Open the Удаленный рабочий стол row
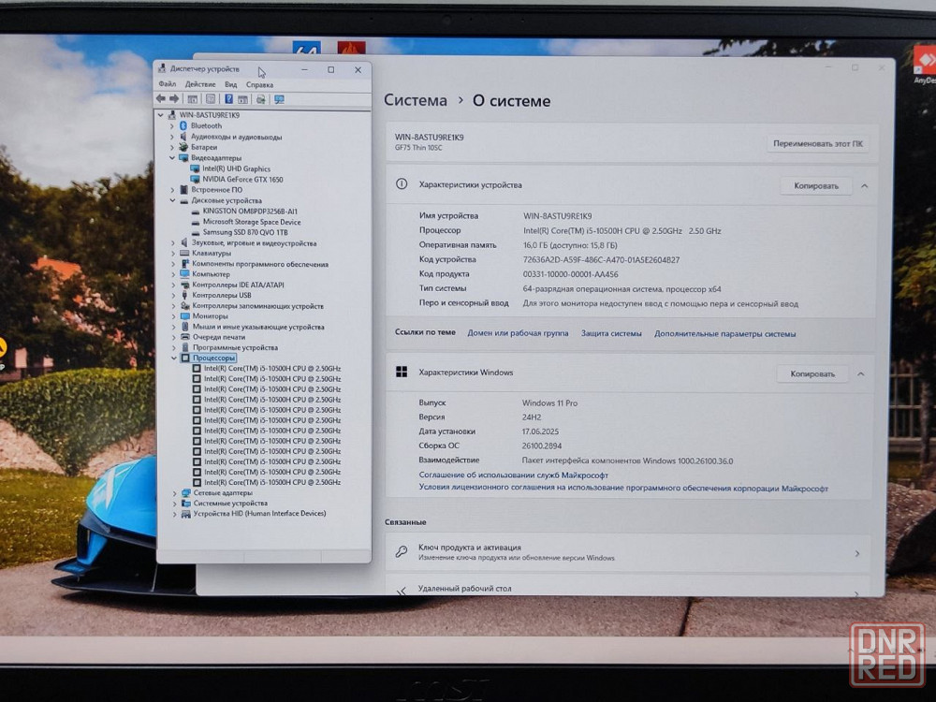The height and width of the screenshot is (702, 936). pos(628,587)
